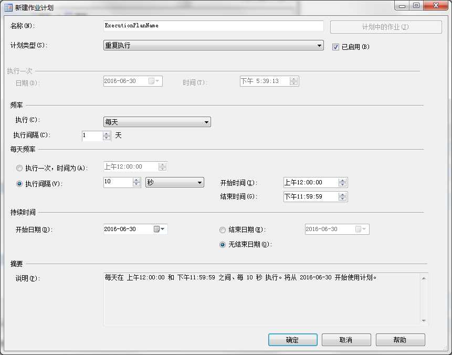Image resolution: width=452 pixels, height=355 pixels.
Task: Click the 名称 text field containing ExecutionPlanName
Action: point(213,26)
